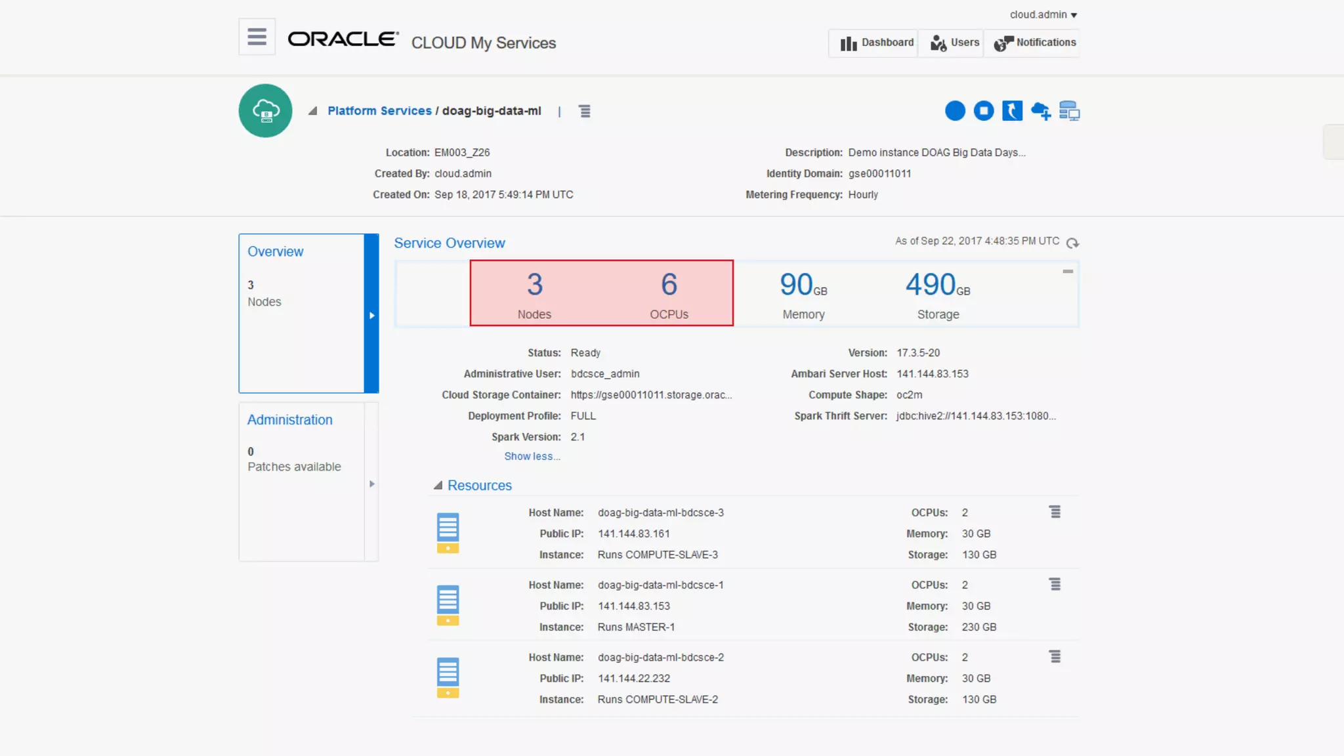Click the Oracle logo
Viewport: 1344px width, 756px height.
point(343,39)
